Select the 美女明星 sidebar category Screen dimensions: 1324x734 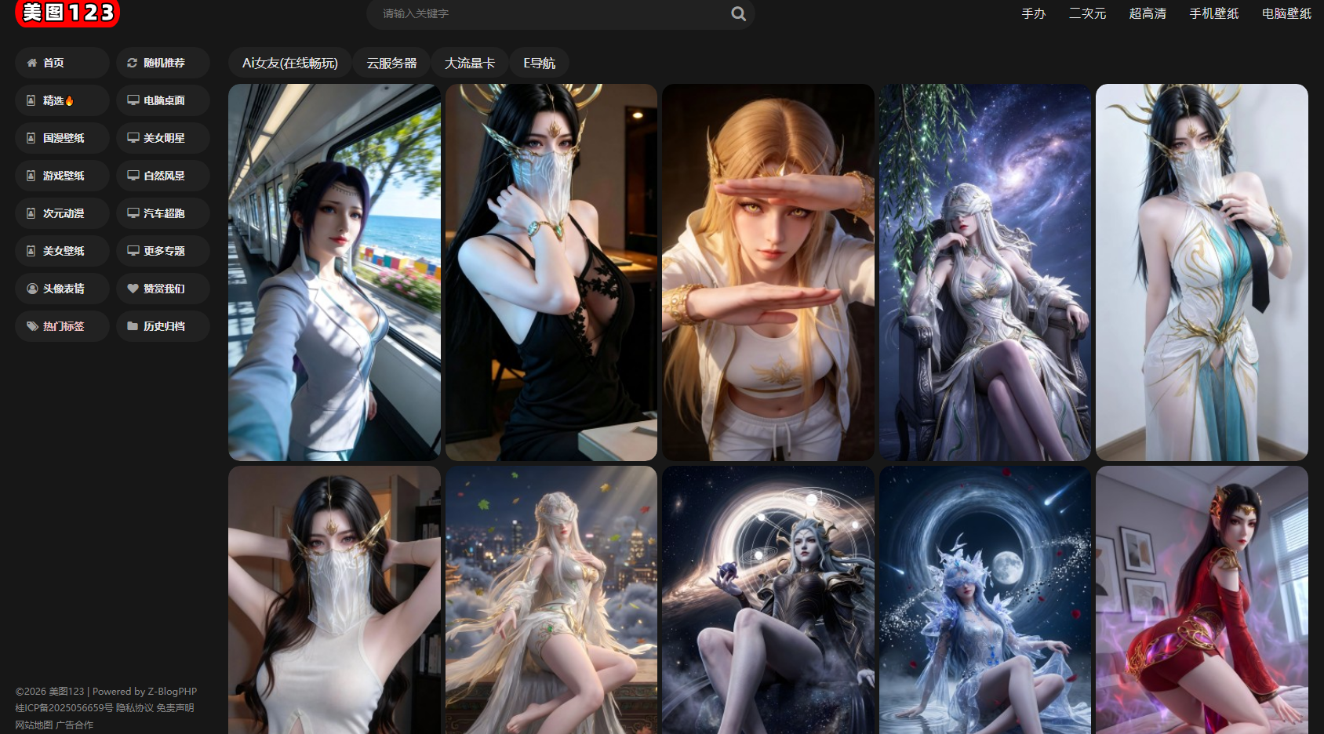(x=163, y=138)
